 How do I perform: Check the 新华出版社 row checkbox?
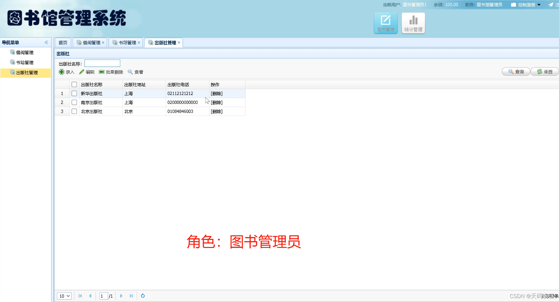pyautogui.click(x=74, y=94)
